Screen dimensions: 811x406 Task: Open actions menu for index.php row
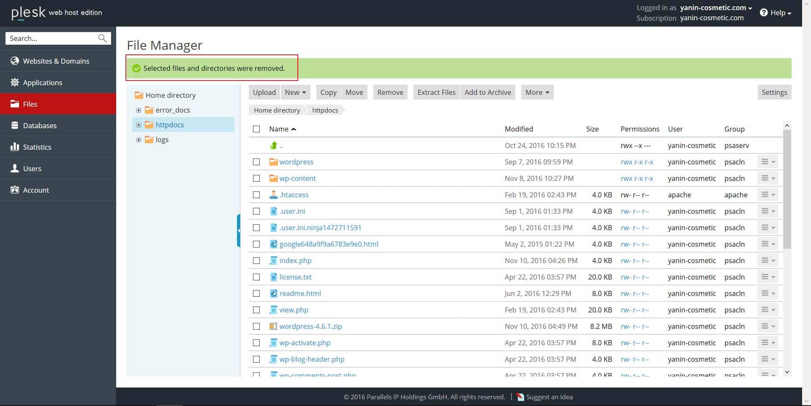tap(767, 261)
